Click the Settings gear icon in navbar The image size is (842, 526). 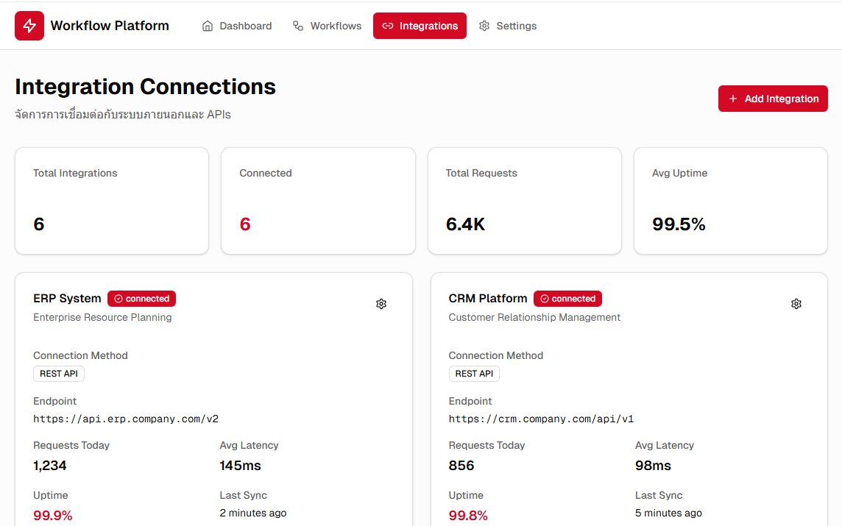484,26
